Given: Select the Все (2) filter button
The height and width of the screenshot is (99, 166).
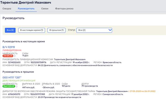Looking at the screenshot, I should point(10,30).
